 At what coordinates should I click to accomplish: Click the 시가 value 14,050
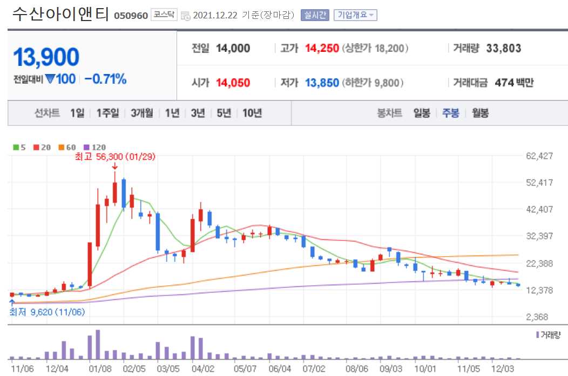coord(233,83)
